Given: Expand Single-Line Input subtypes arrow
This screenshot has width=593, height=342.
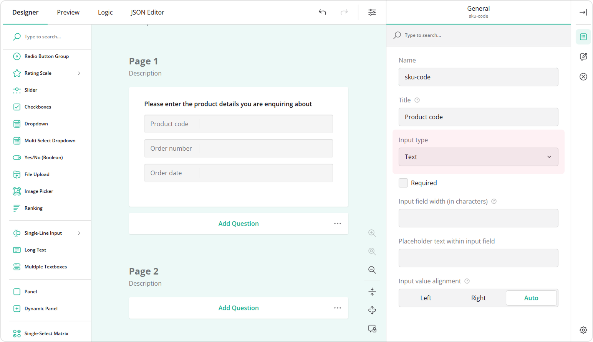Looking at the screenshot, I should tap(79, 233).
